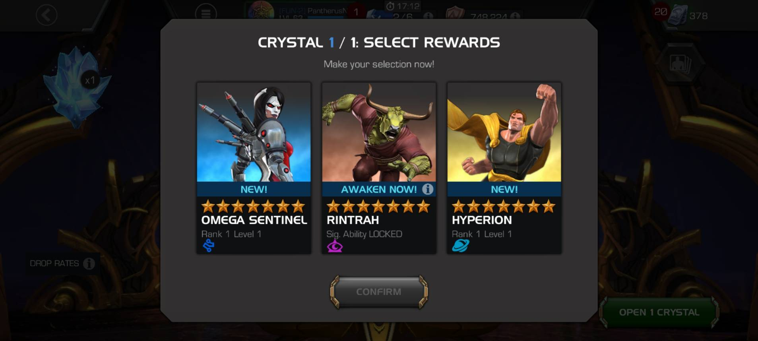Screen dimensions: 758x341
Task: Click the info icon beside Awaken Now
Action: 428,189
